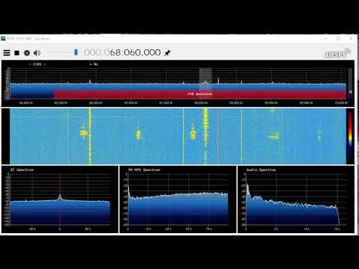
Task: Open the hamburger main menu
Action: click(x=7, y=53)
